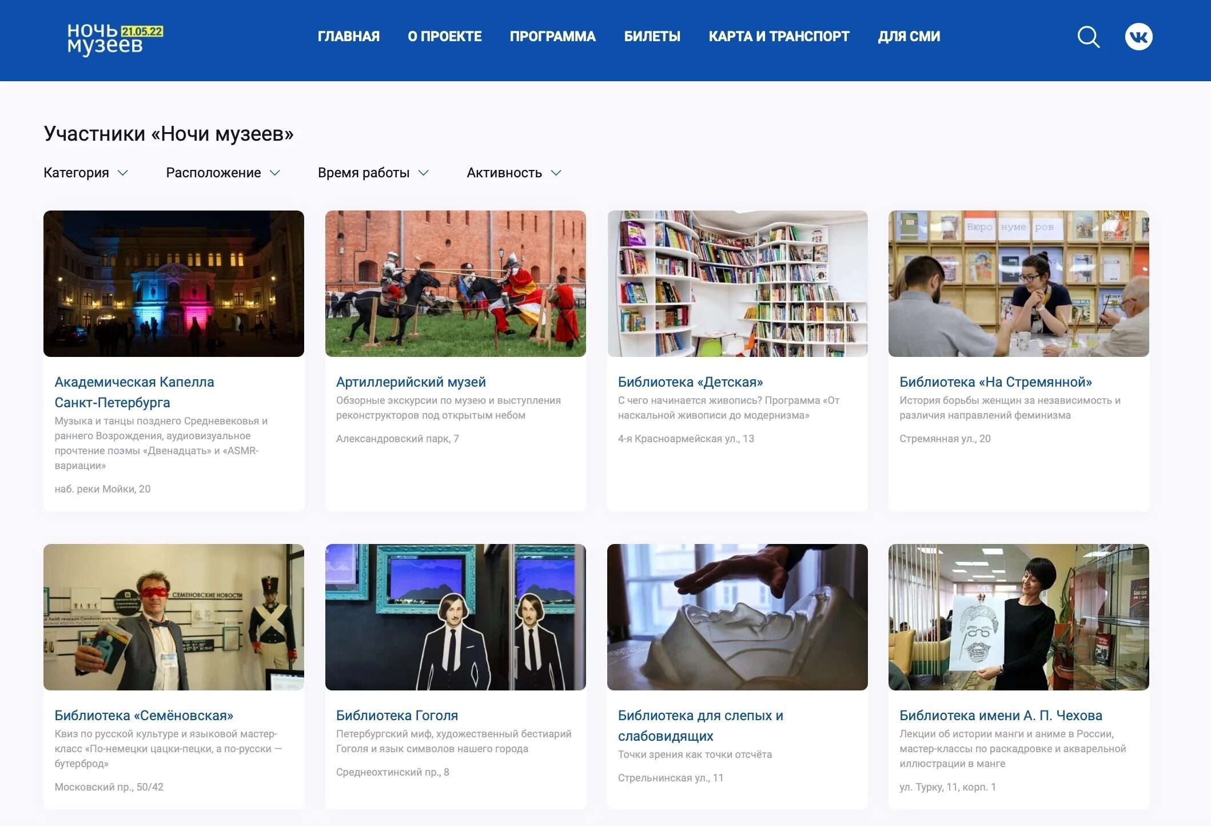The image size is (1211, 826).
Task: Open the Активность filter chevron
Action: [556, 173]
